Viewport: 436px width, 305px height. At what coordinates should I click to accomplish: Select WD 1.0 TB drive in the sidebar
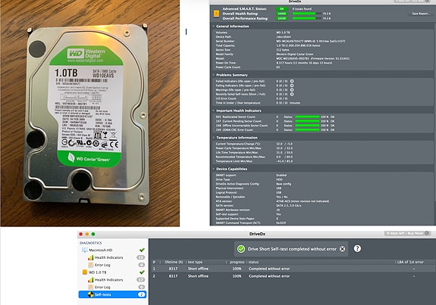tap(113, 272)
